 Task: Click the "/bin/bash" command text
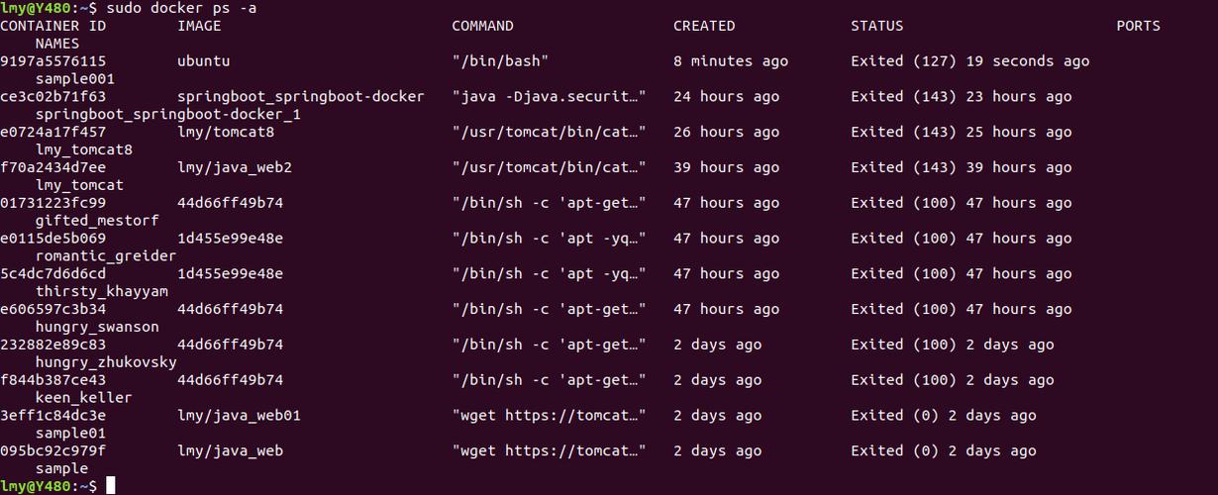pyautogui.click(x=500, y=61)
